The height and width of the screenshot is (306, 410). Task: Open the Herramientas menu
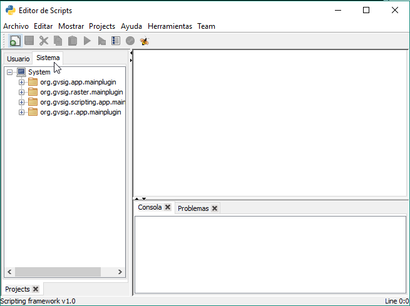point(170,26)
